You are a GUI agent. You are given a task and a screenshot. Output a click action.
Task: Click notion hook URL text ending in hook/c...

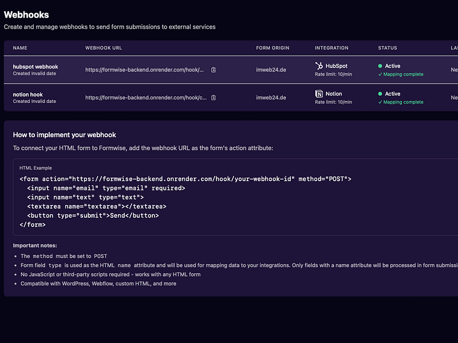146,98
